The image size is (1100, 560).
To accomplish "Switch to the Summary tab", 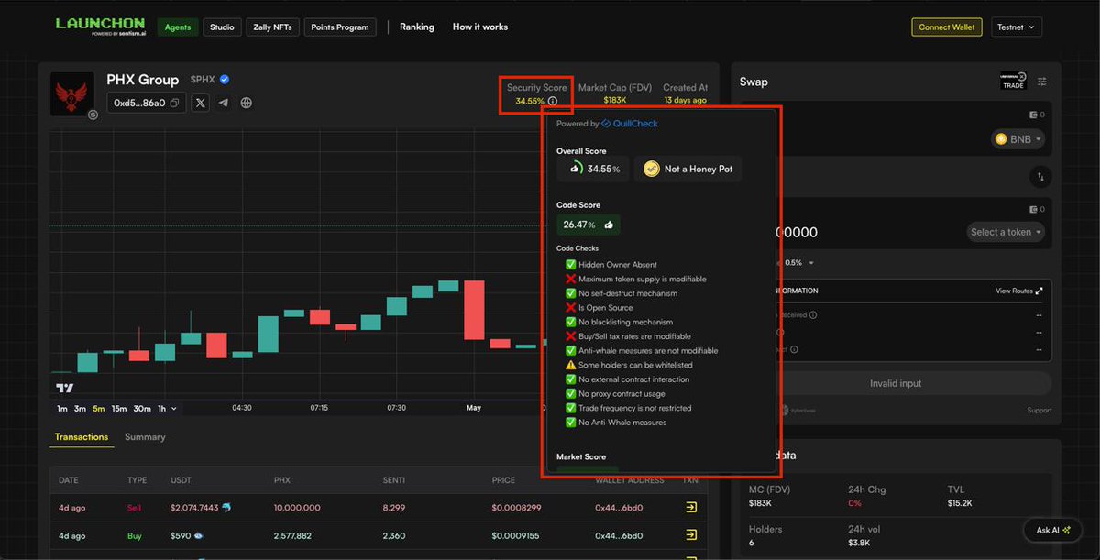I will click(145, 437).
